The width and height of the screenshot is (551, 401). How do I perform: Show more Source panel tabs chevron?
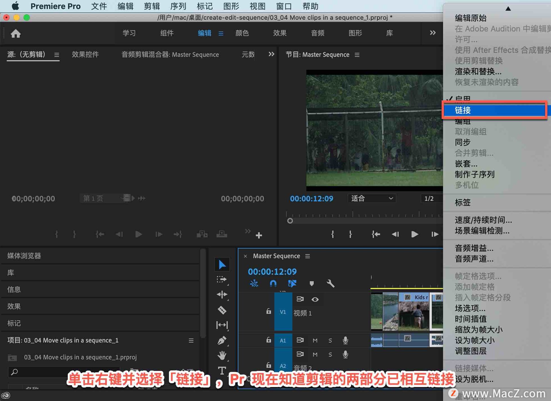271,54
